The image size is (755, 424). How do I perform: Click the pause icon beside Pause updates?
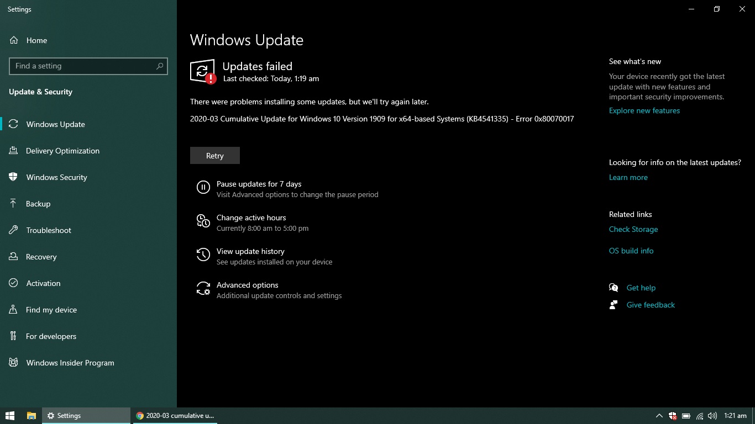(203, 188)
